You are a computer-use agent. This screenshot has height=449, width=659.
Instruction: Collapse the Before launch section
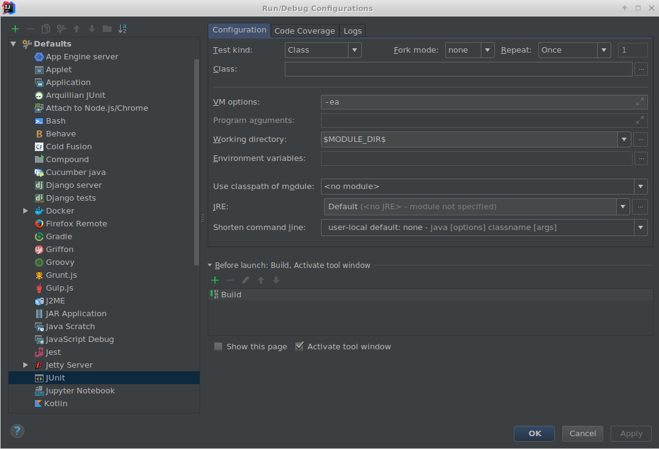click(209, 265)
